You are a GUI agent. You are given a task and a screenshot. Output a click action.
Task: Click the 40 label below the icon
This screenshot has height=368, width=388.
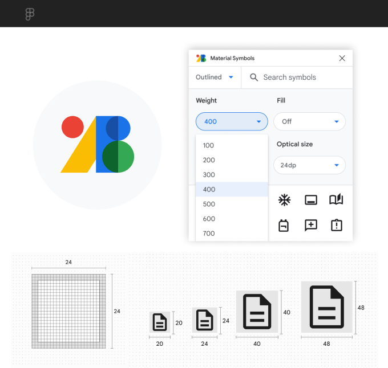[x=257, y=344]
